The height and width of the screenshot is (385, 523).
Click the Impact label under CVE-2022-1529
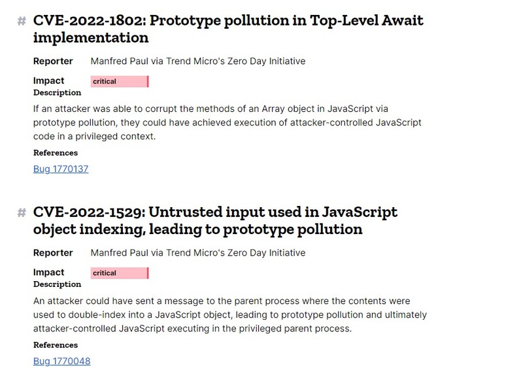point(49,273)
